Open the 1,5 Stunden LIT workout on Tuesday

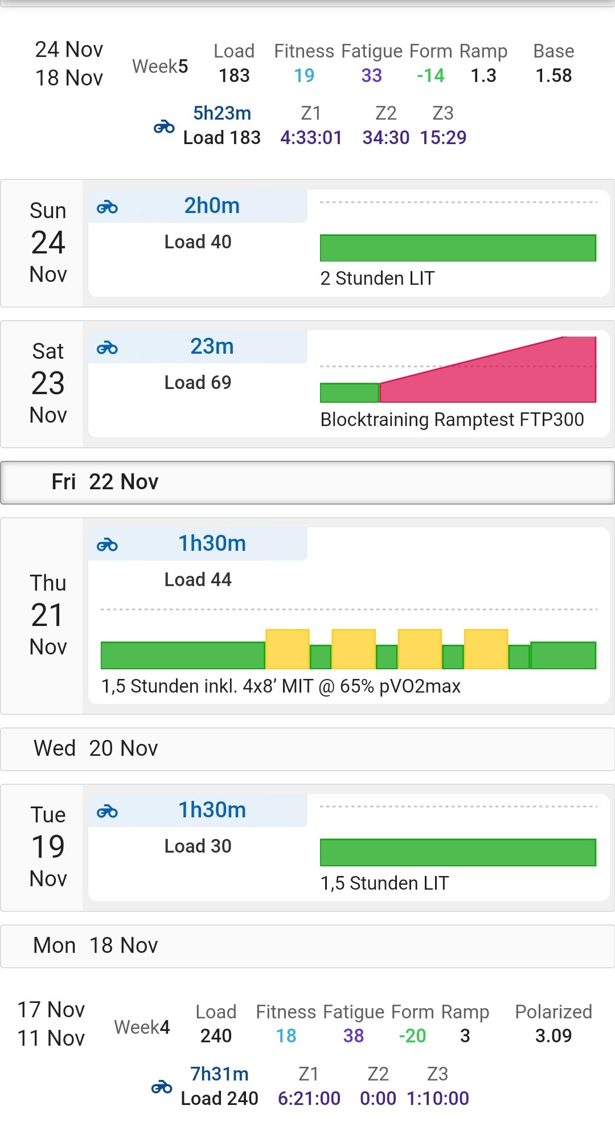point(384,883)
